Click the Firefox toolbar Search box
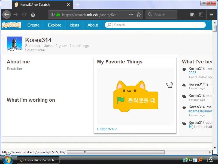This screenshot has height=164, width=218. [x=161, y=14]
